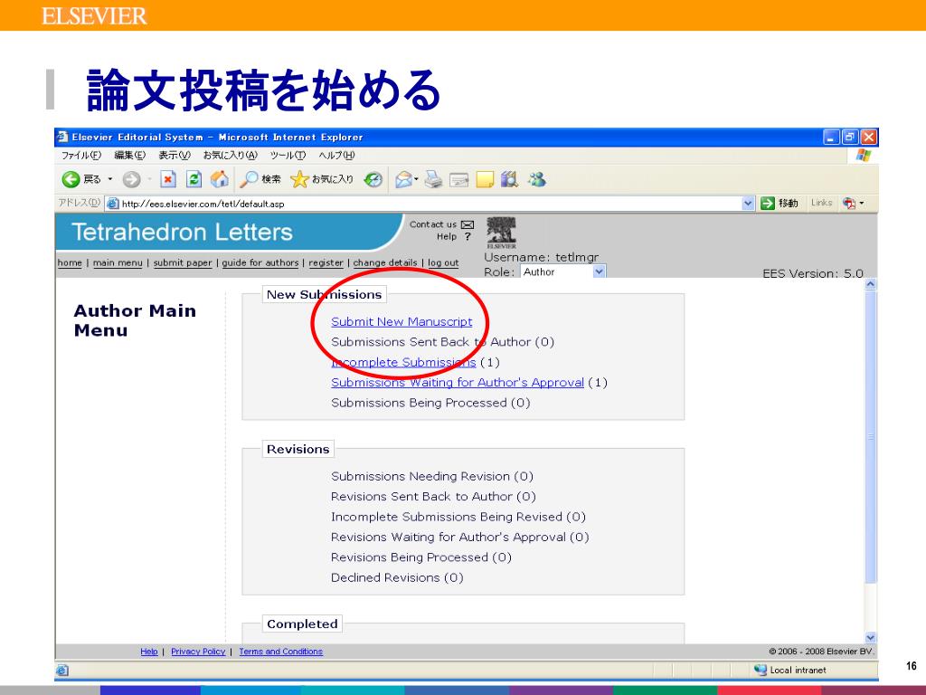Click the page icon in address bar

pyautogui.click(x=113, y=204)
